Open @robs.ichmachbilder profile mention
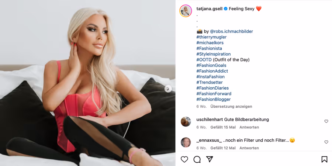 [x=231, y=32]
